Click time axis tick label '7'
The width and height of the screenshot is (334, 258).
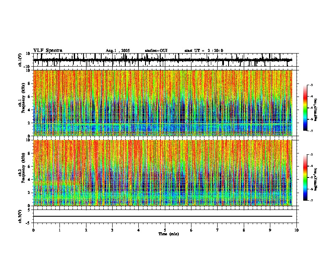218,230
